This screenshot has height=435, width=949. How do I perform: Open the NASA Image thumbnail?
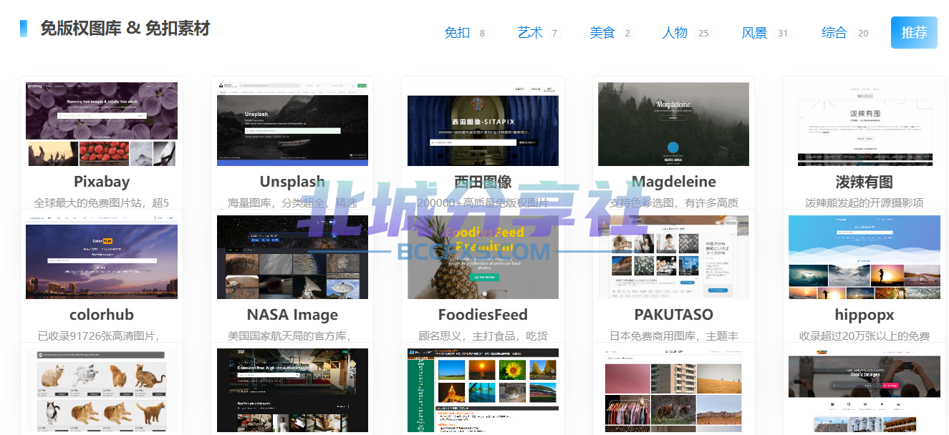click(x=292, y=257)
